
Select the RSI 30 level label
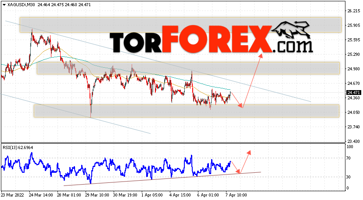click(349, 177)
